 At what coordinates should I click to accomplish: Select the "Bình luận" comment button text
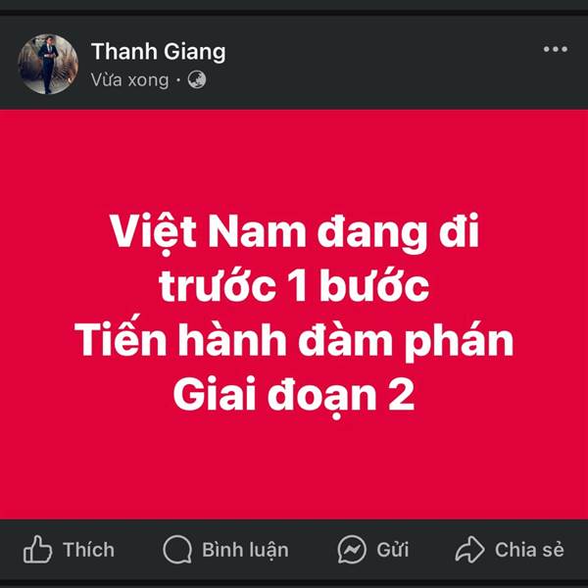245,551
